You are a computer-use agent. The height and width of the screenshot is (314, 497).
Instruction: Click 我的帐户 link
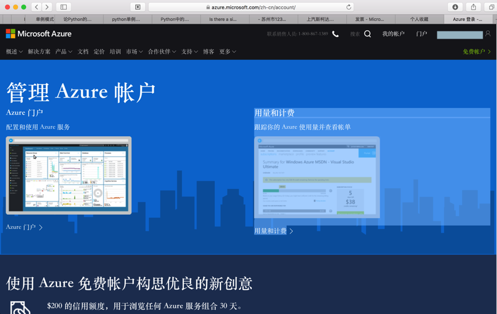point(393,34)
